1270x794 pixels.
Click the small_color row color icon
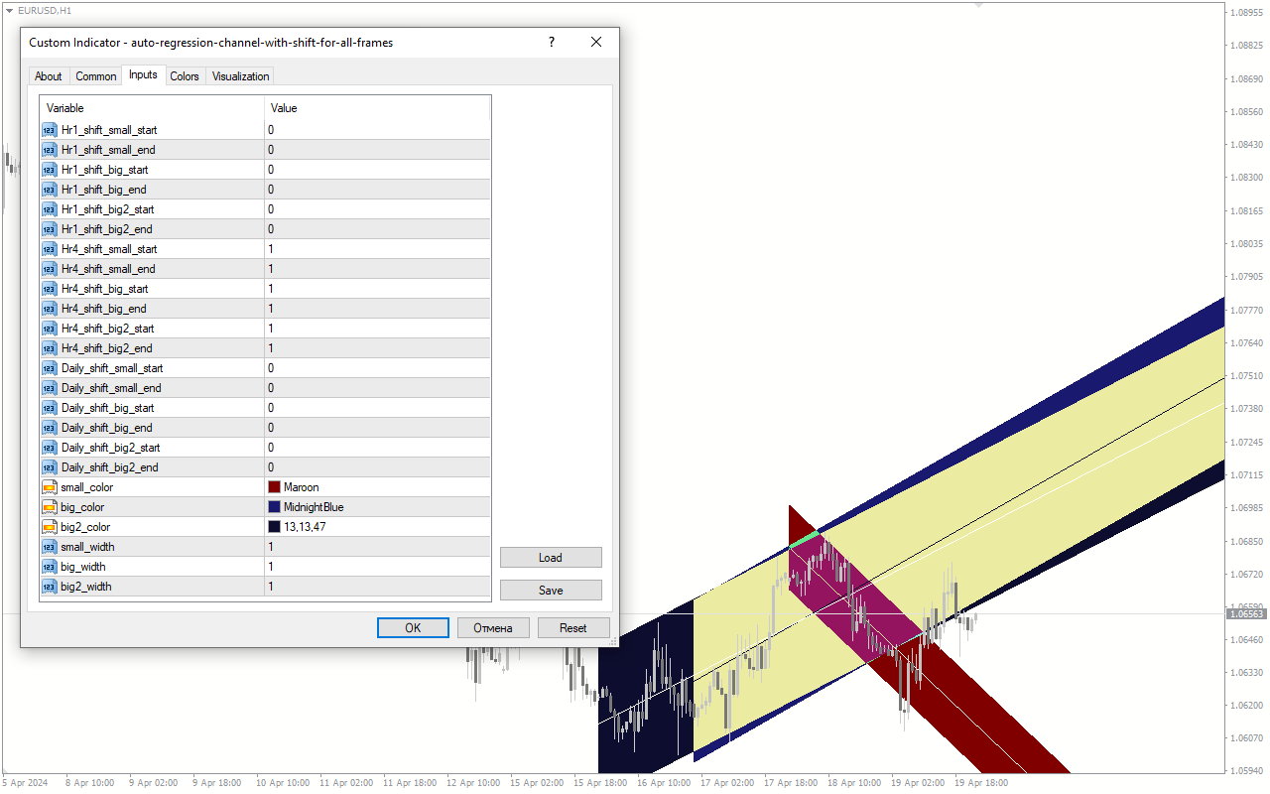click(50, 487)
